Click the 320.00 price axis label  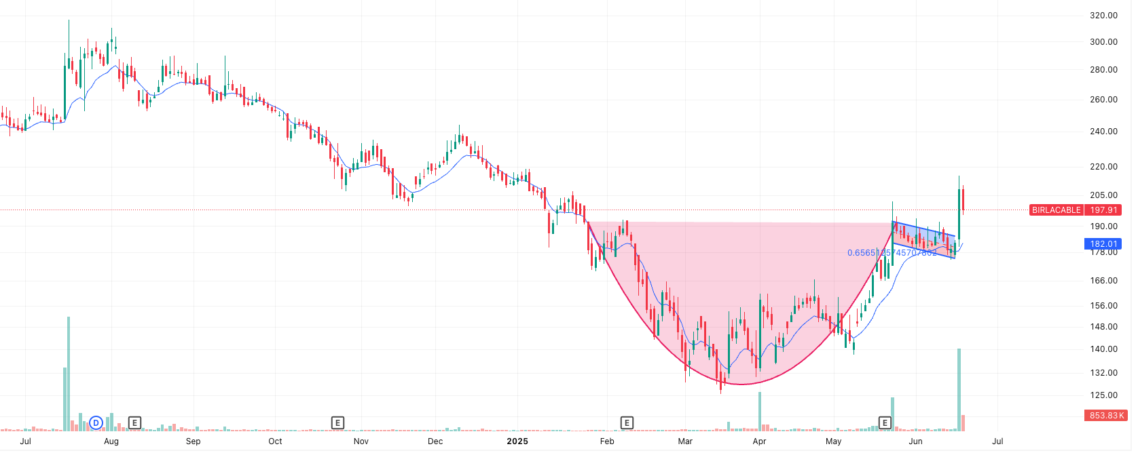click(x=1103, y=16)
